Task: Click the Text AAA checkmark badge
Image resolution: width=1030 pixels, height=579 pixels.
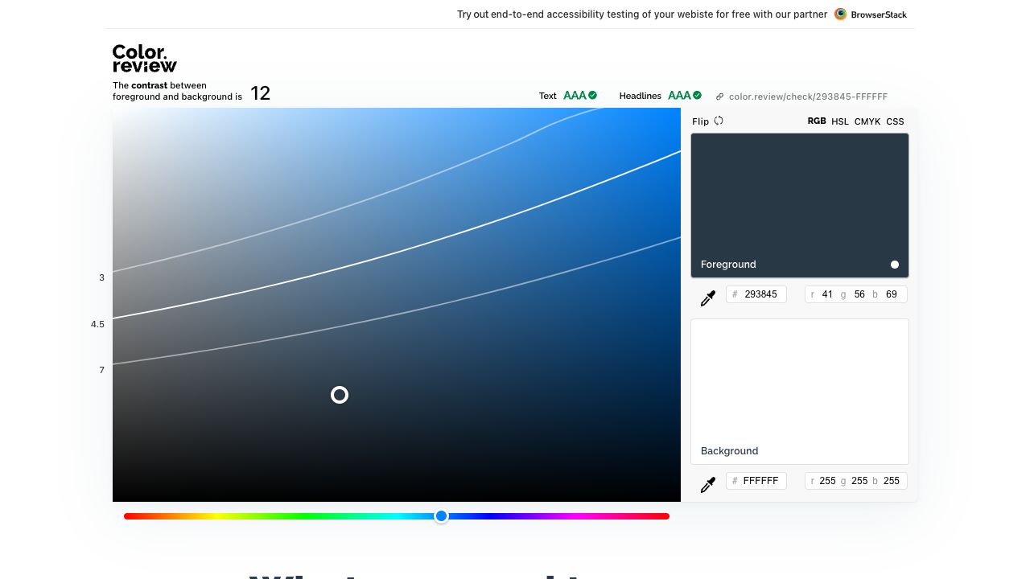Action: 593,95
